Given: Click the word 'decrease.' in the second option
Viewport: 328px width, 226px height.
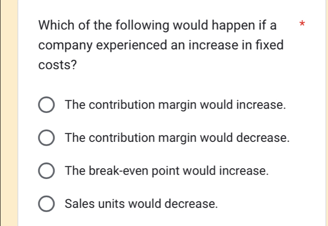Looking at the screenshot, I should tap(264, 138).
